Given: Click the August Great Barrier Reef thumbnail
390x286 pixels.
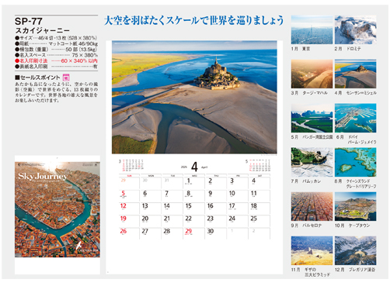Looking at the screenshot, I should [355, 162].
